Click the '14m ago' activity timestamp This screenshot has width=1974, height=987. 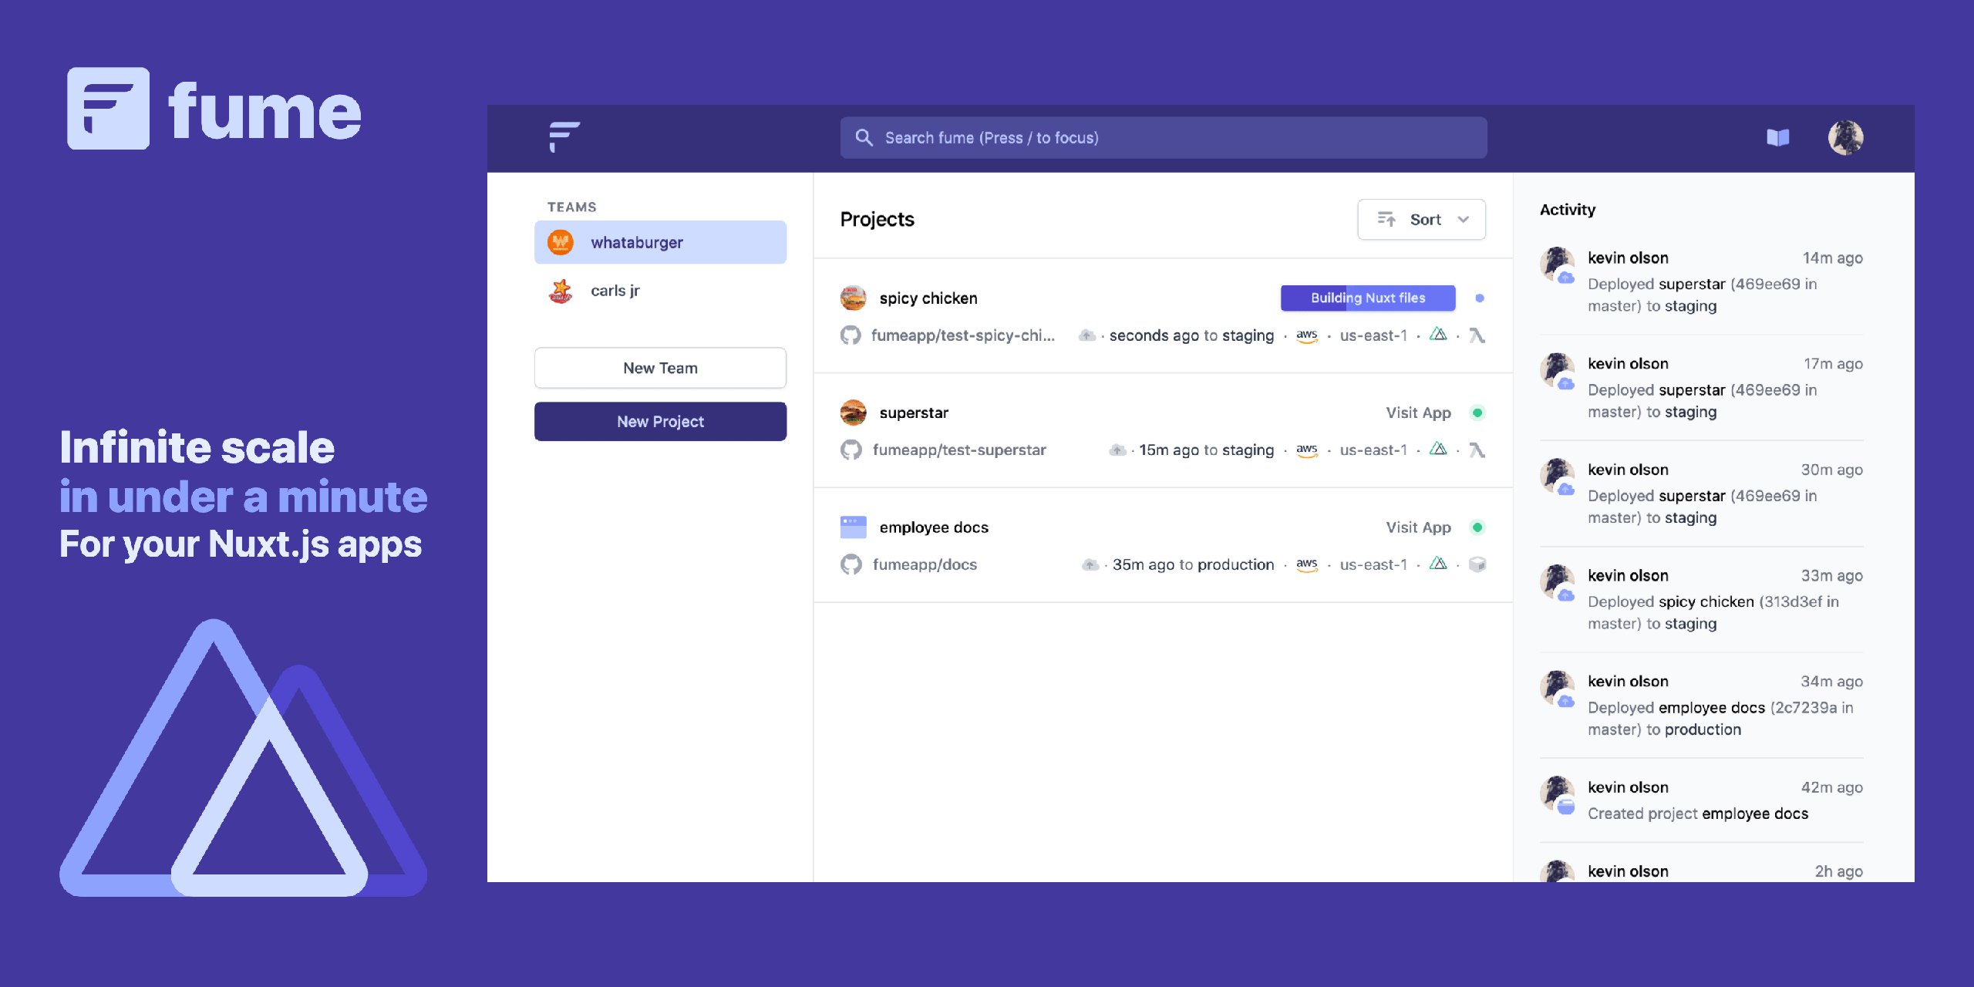click(x=1832, y=258)
